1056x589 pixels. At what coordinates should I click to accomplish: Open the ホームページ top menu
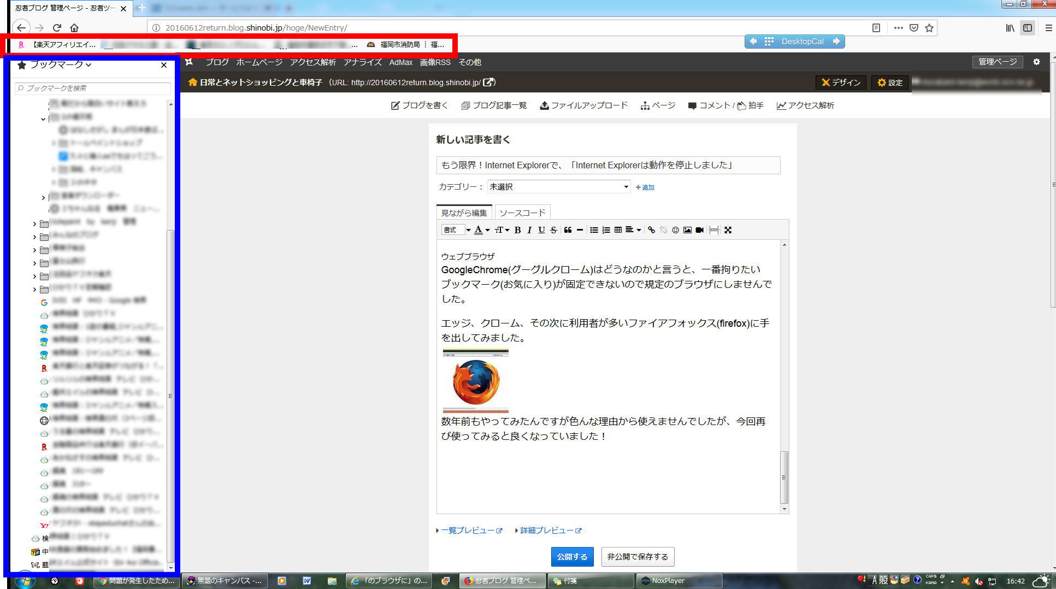259,62
